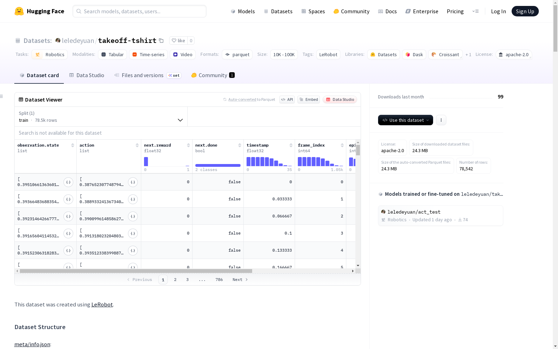Screen dimensions: 558x349
Task: Copy dataset name with the copy icon
Action: tap(161, 40)
